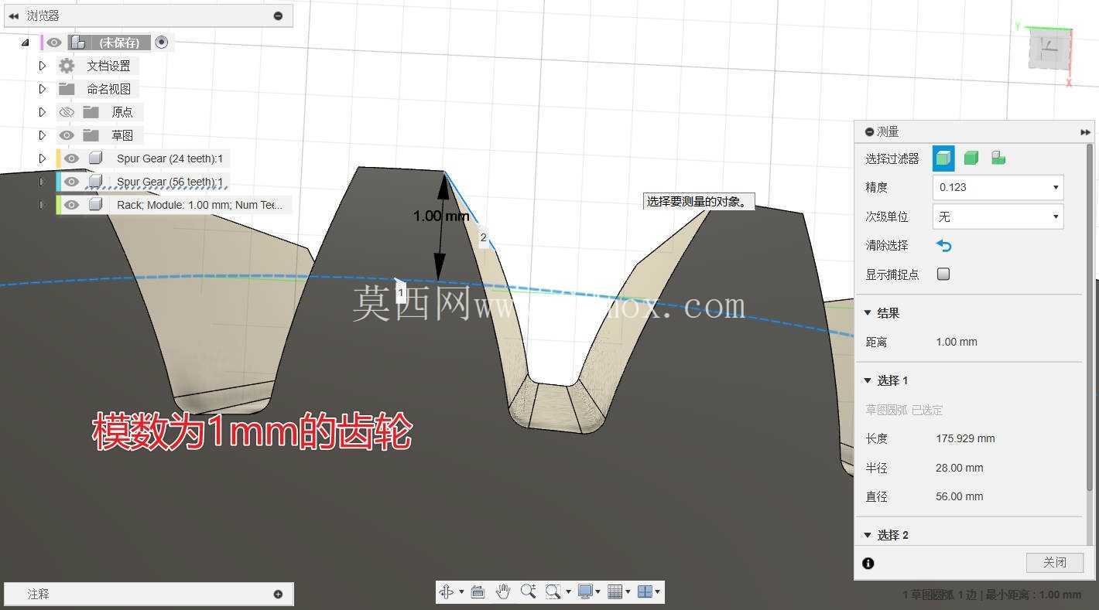Collapse the root component tree node
This screenshot has height=610, width=1099.
(26, 43)
